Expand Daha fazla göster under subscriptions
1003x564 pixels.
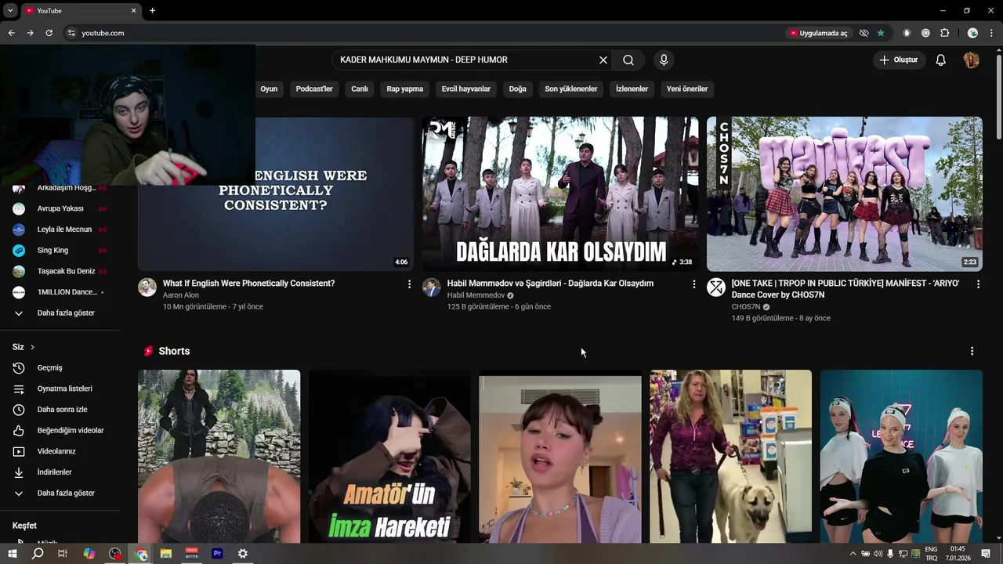click(x=61, y=313)
